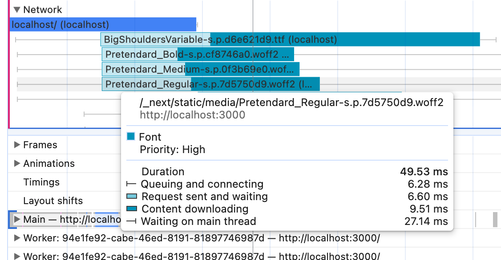Select the Layout shifts track
The height and width of the screenshot is (260, 501).
point(53,201)
